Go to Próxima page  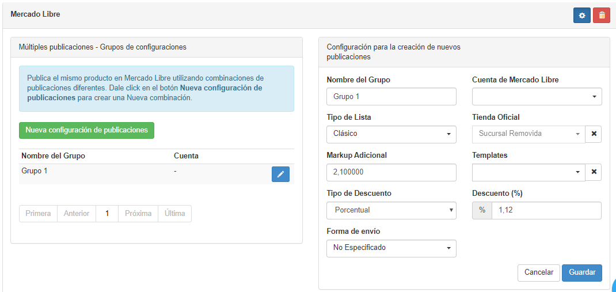click(x=138, y=214)
